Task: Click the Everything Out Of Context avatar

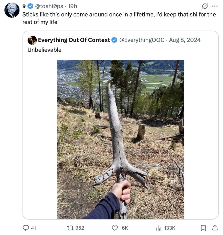Action: click(32, 40)
